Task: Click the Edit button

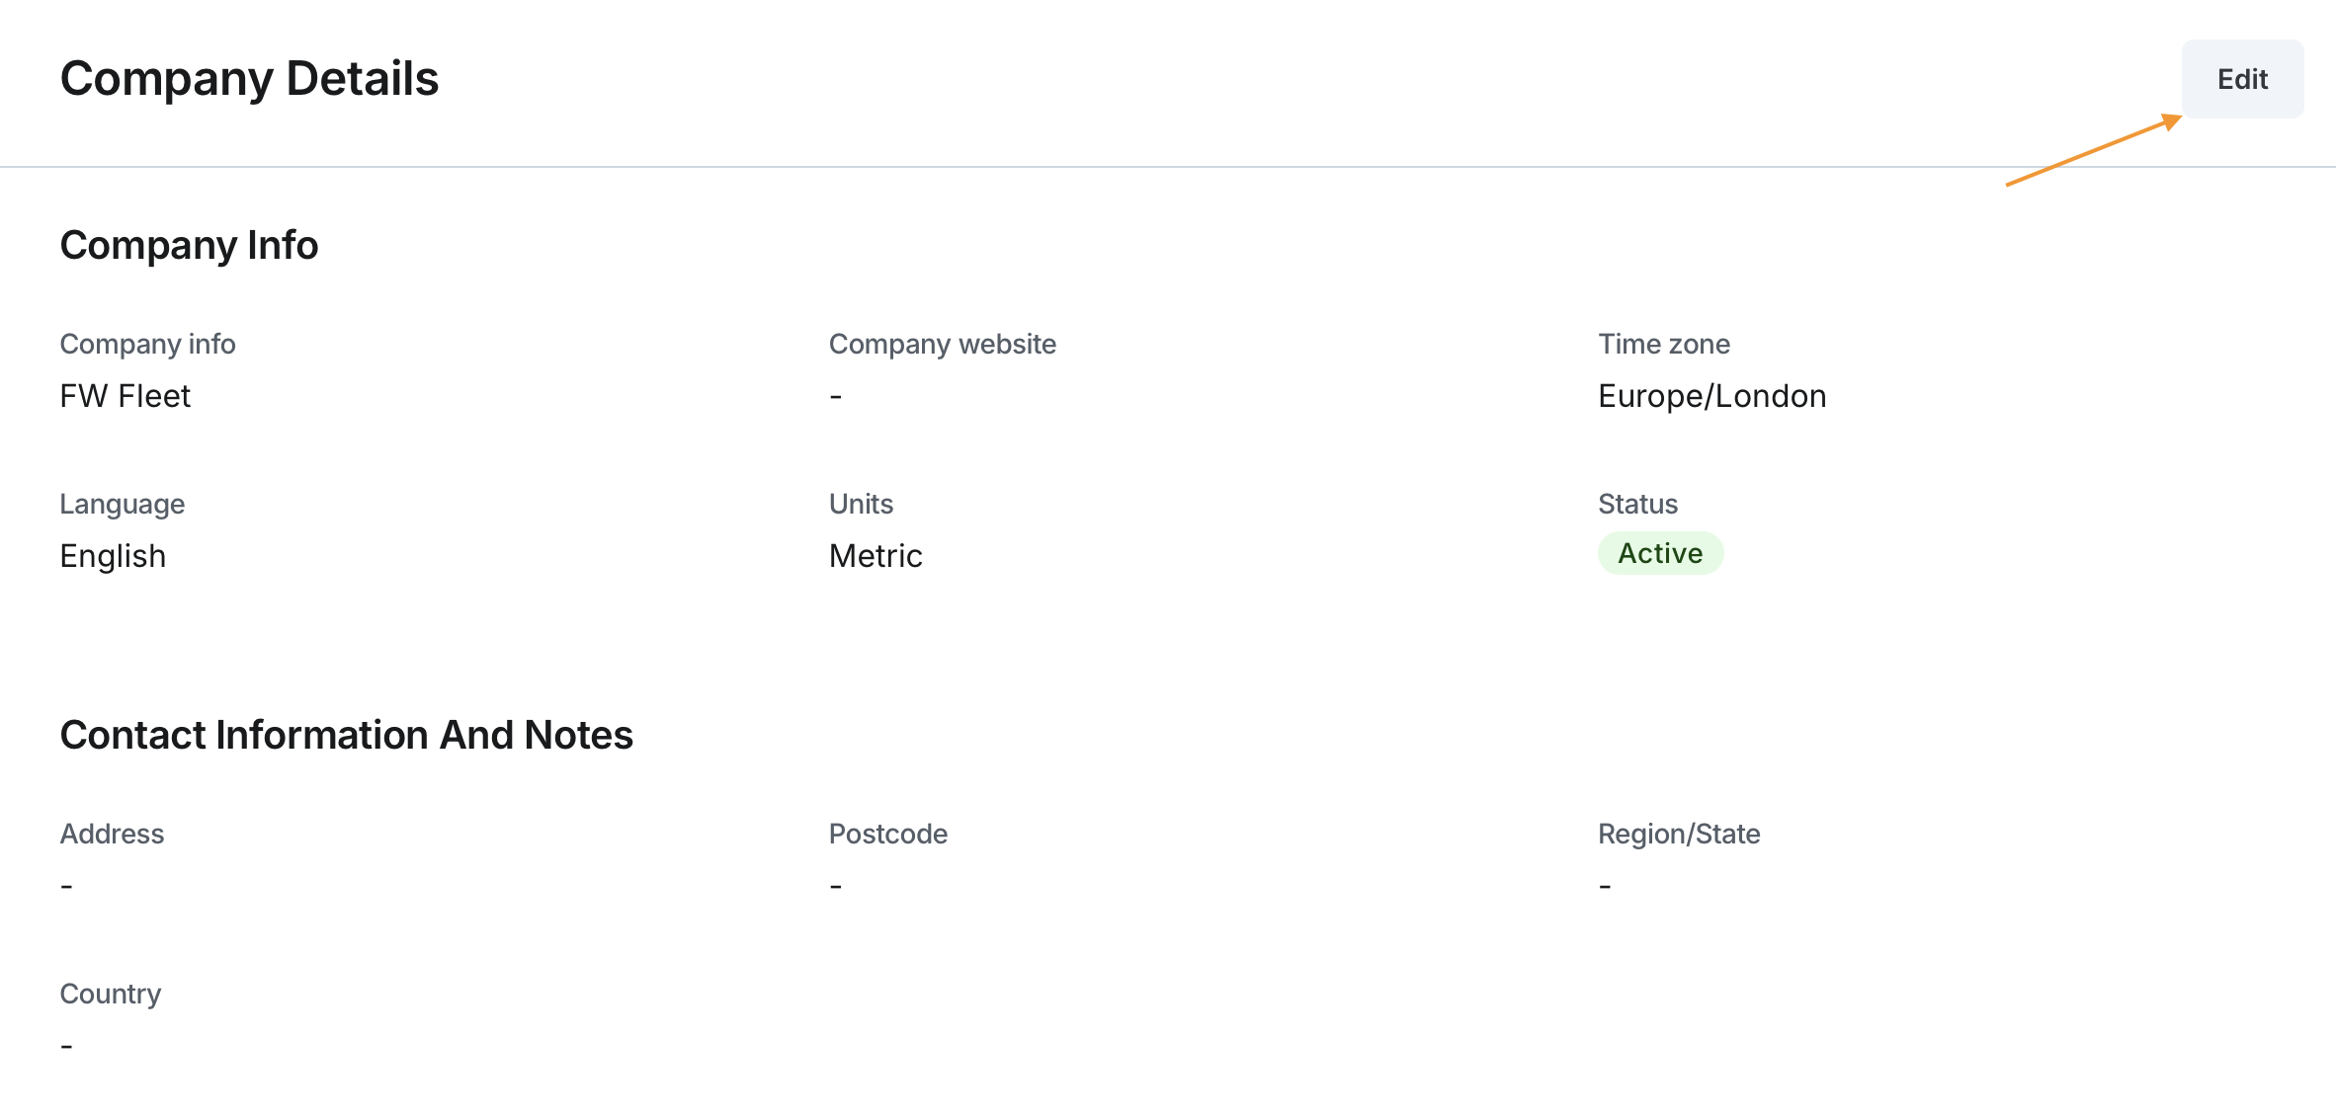Action: [x=2241, y=79]
